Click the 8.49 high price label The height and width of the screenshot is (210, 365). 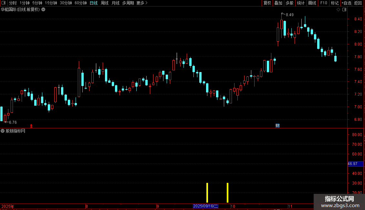tap(290, 15)
